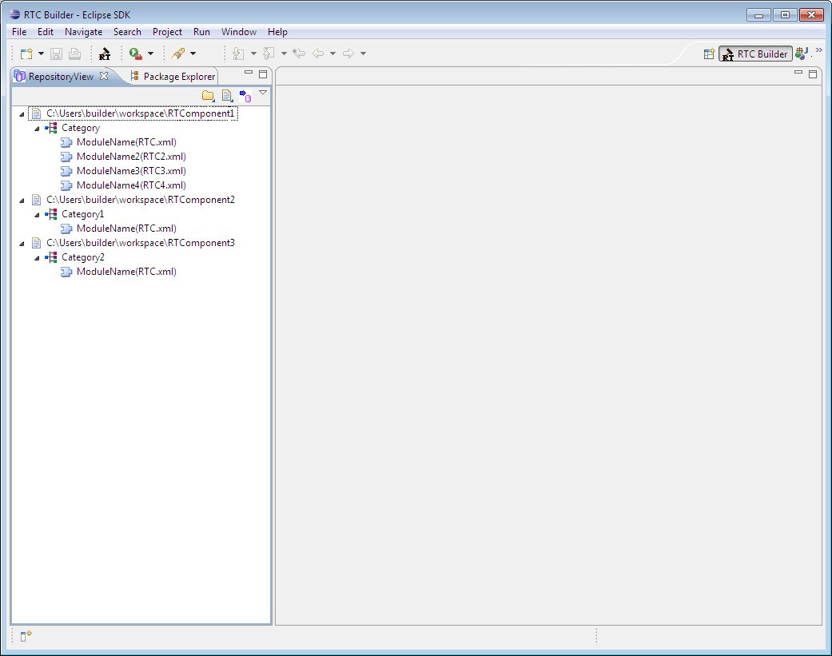Image resolution: width=832 pixels, height=656 pixels.
Task: Click the Save icon in the toolbar
Action: 55,54
